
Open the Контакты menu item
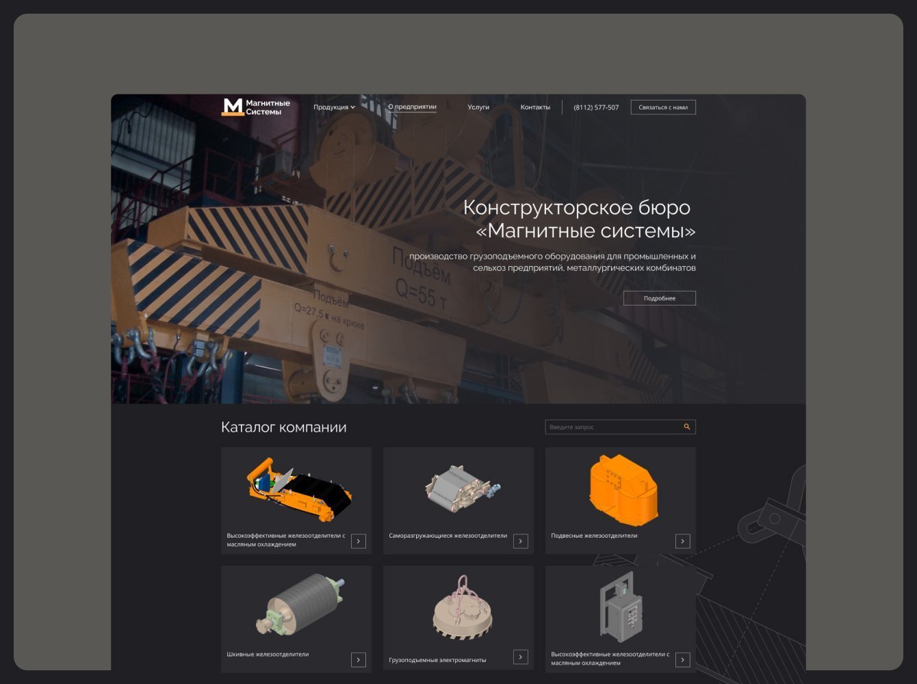tap(535, 107)
